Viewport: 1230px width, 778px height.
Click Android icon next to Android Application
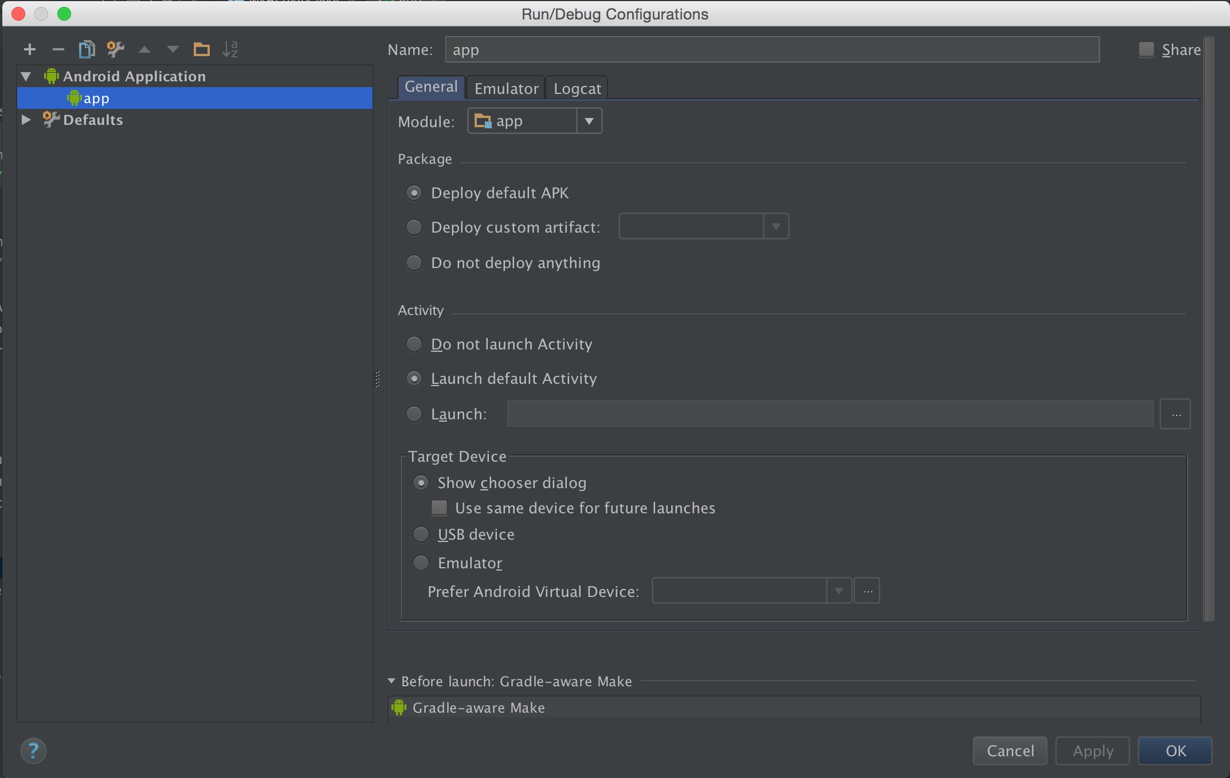tap(52, 76)
